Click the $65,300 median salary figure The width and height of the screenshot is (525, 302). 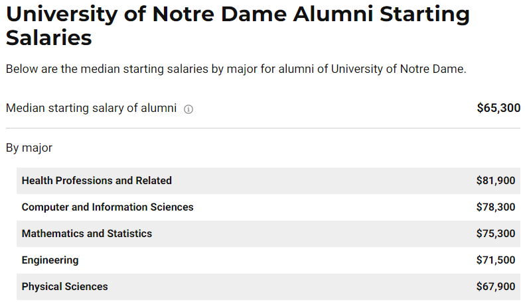(x=498, y=108)
